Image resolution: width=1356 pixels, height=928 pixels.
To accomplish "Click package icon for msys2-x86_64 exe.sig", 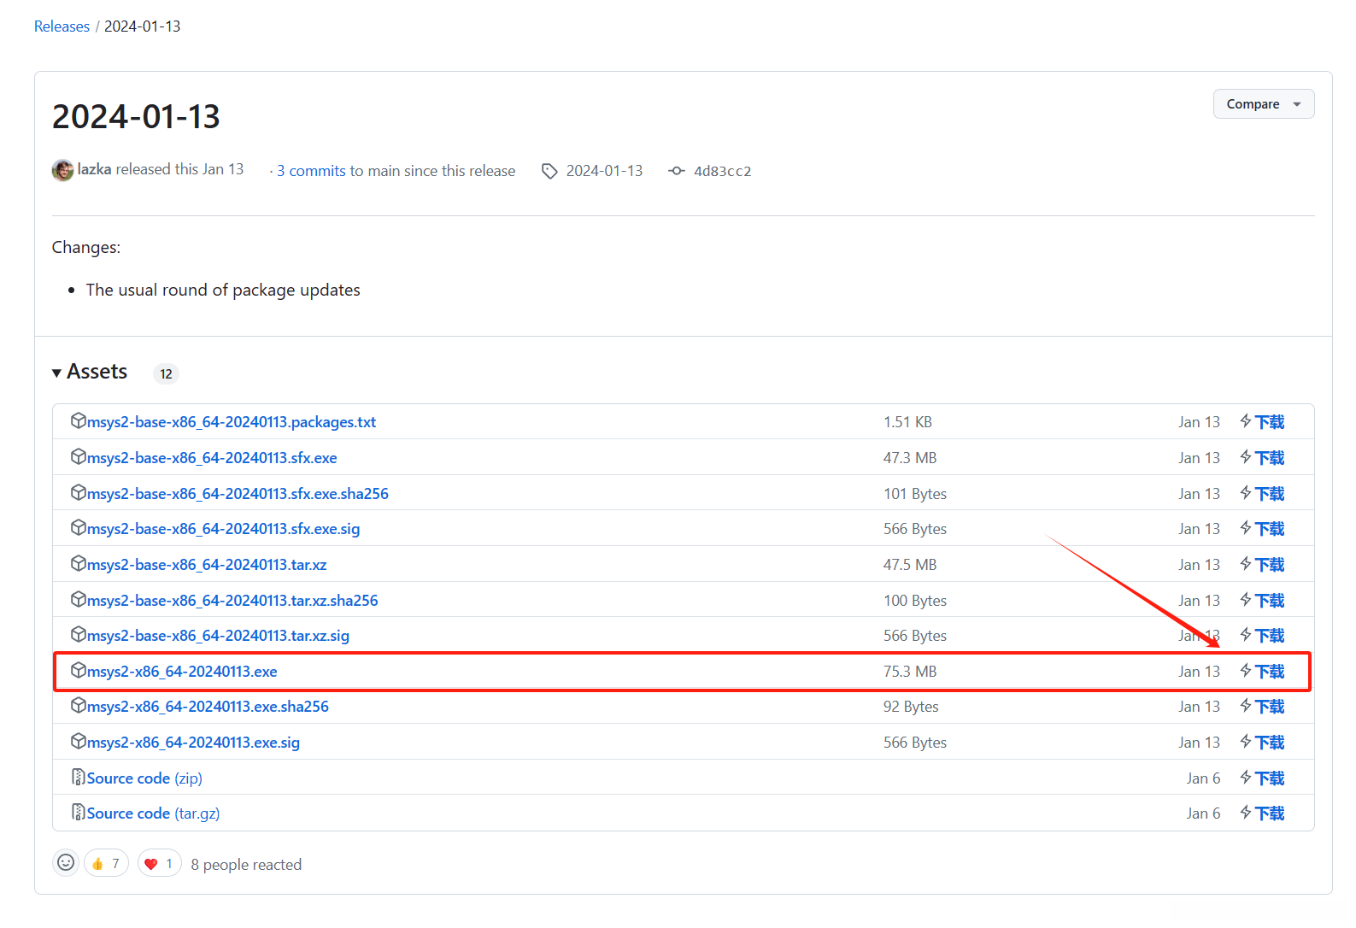I will 78,741.
